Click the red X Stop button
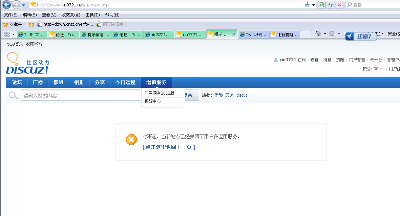400x216 pixels. [x=339, y=5]
